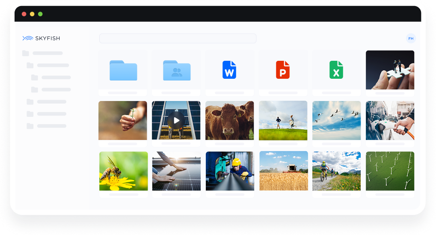Open the Word document file icon
Image resolution: width=436 pixels, height=235 pixels.
[229, 70]
